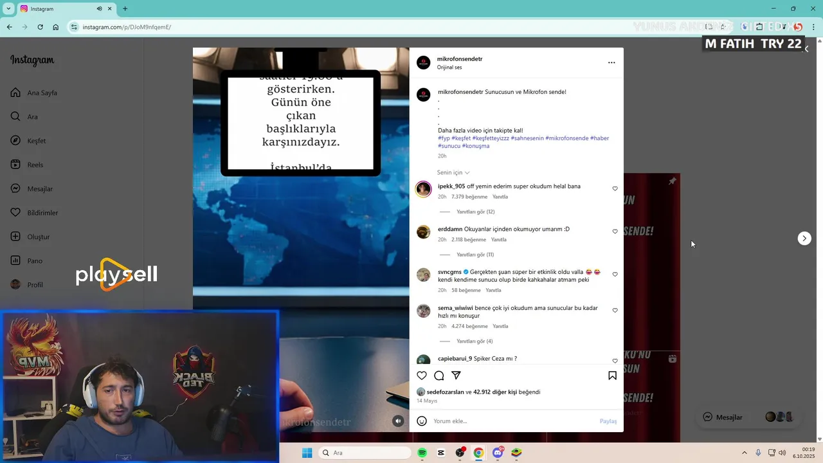This screenshot has width=823, height=463.
Task: Open the Ara search item in the sidebar
Action: [24, 116]
